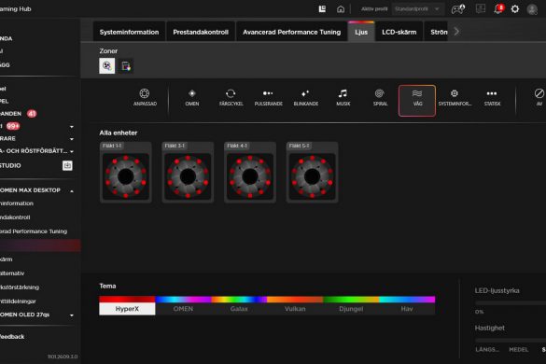Choose the Pulserande lighting effect

point(268,97)
